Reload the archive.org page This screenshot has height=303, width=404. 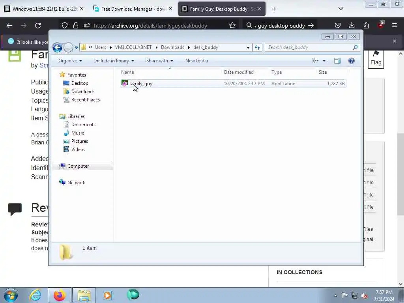(x=38, y=26)
